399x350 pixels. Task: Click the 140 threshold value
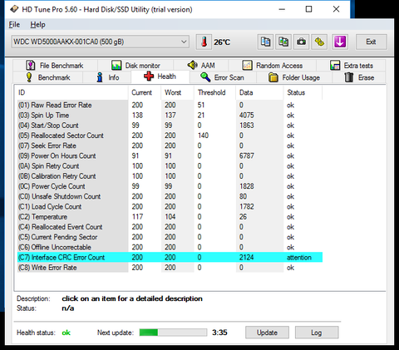[203, 136]
